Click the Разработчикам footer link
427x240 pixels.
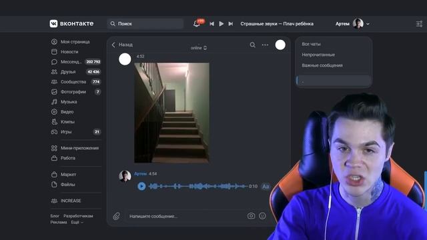coord(78,216)
